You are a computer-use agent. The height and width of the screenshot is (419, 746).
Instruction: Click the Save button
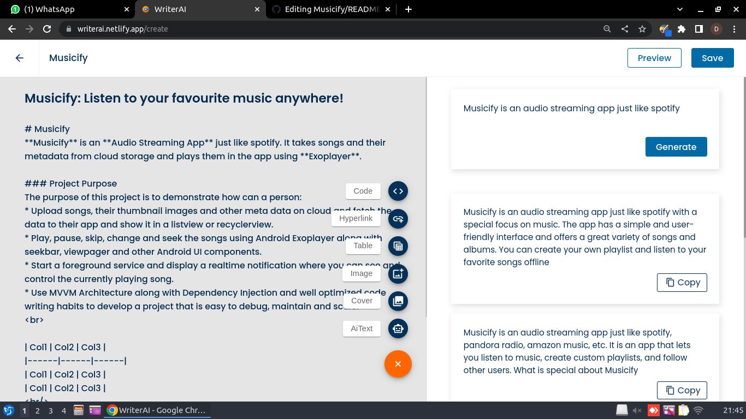(x=712, y=58)
